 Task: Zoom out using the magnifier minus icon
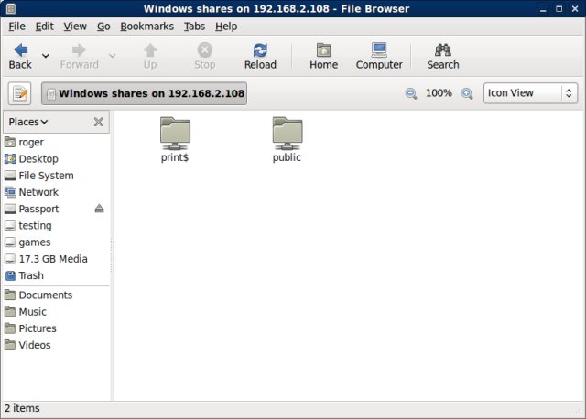tap(411, 93)
